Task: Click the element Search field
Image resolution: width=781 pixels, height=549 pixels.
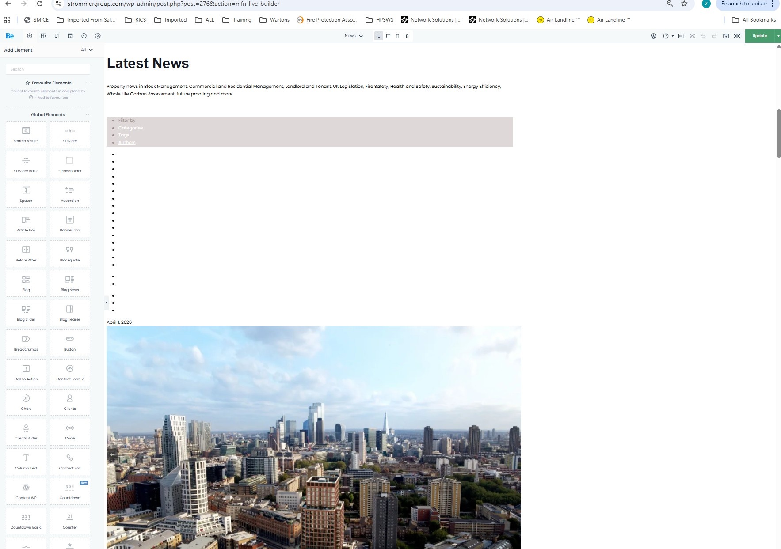Action: 48,69
